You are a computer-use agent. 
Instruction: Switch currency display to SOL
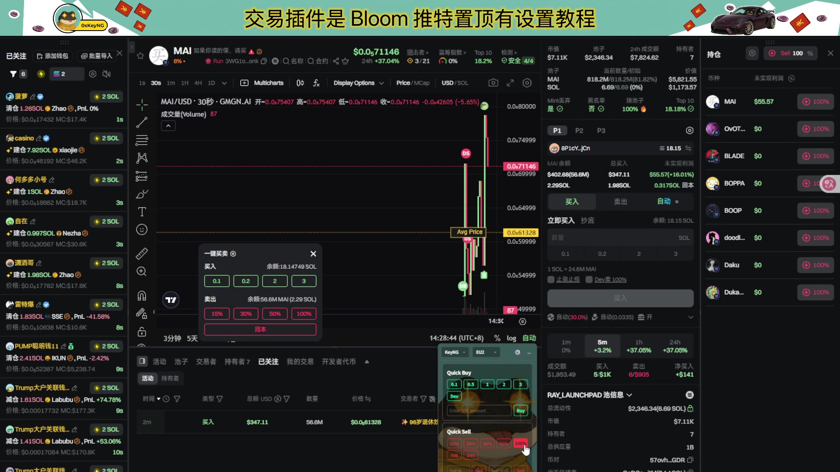coord(463,83)
